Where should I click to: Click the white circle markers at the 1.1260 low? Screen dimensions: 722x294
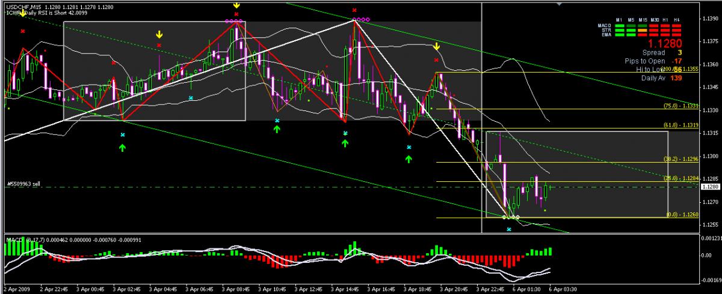[x=510, y=217]
